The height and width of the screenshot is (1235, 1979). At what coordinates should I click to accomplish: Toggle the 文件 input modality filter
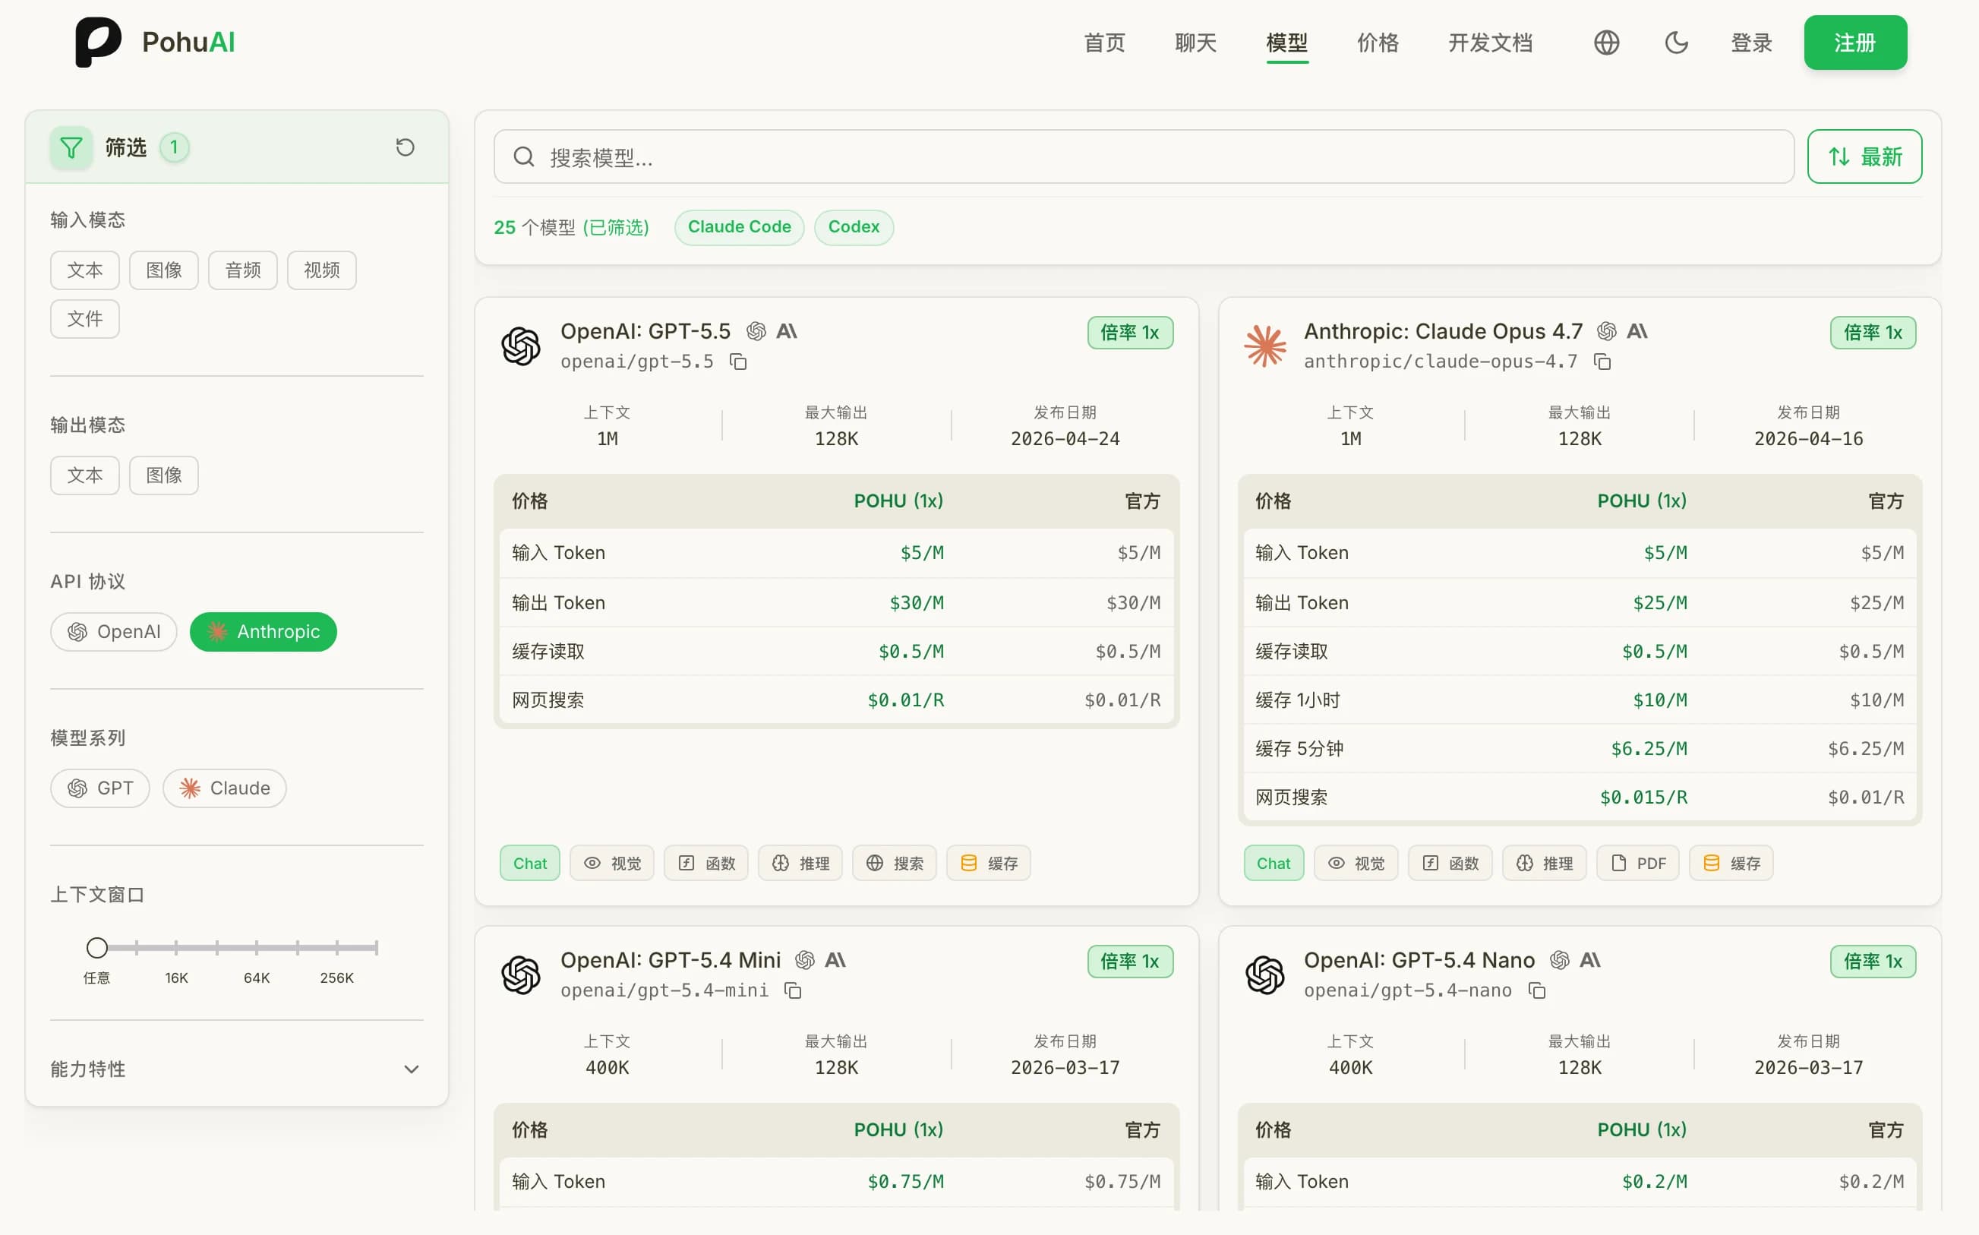tap(85, 318)
